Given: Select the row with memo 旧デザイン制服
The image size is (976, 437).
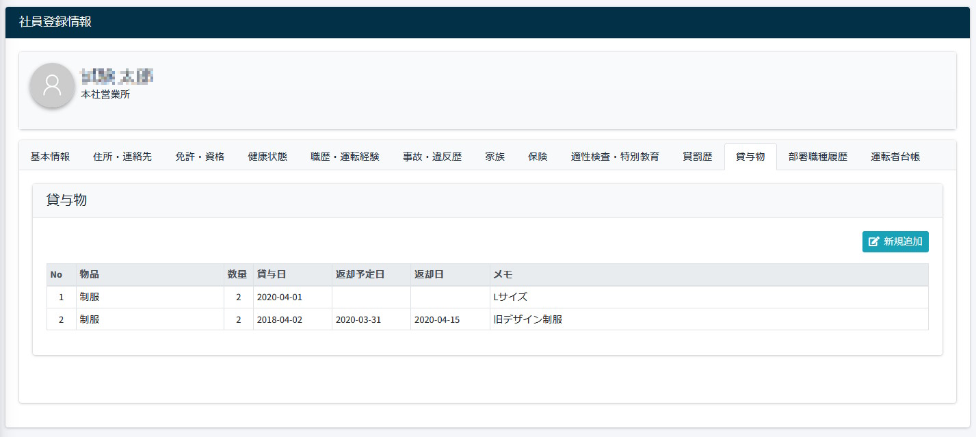Looking at the screenshot, I should tap(527, 319).
